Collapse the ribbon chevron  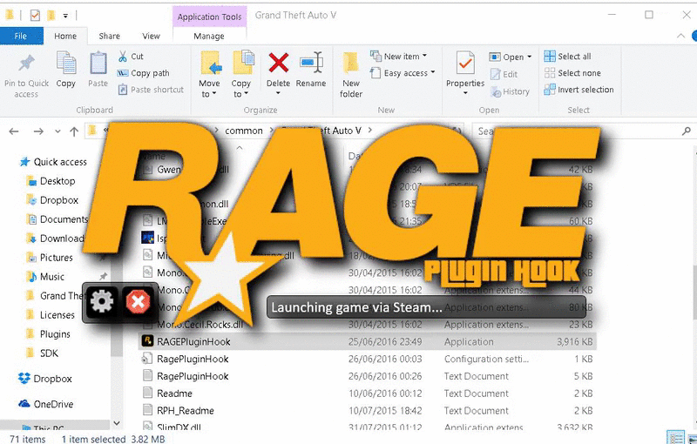pos(680,36)
